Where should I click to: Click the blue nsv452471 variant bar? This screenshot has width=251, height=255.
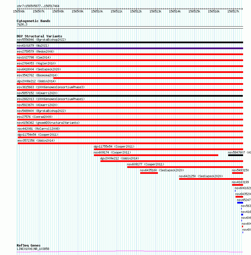click(x=240, y=203)
